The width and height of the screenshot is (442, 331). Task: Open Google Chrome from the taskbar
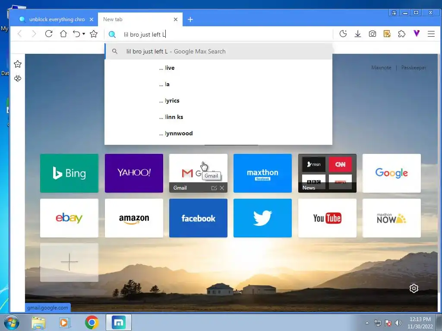[x=92, y=322]
